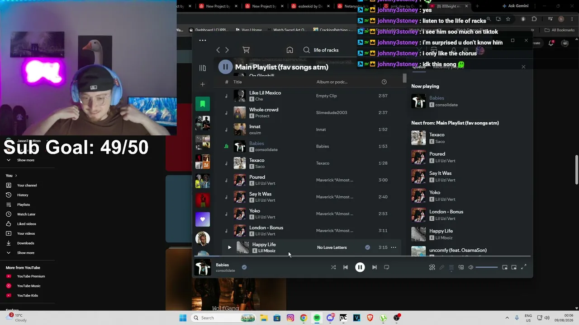579x325 pixels.
Task: Go back in Spotify navigation
Action: (218, 50)
